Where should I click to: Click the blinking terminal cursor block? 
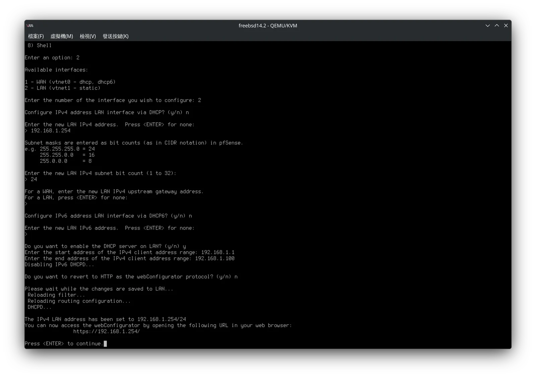pyautogui.click(x=105, y=343)
